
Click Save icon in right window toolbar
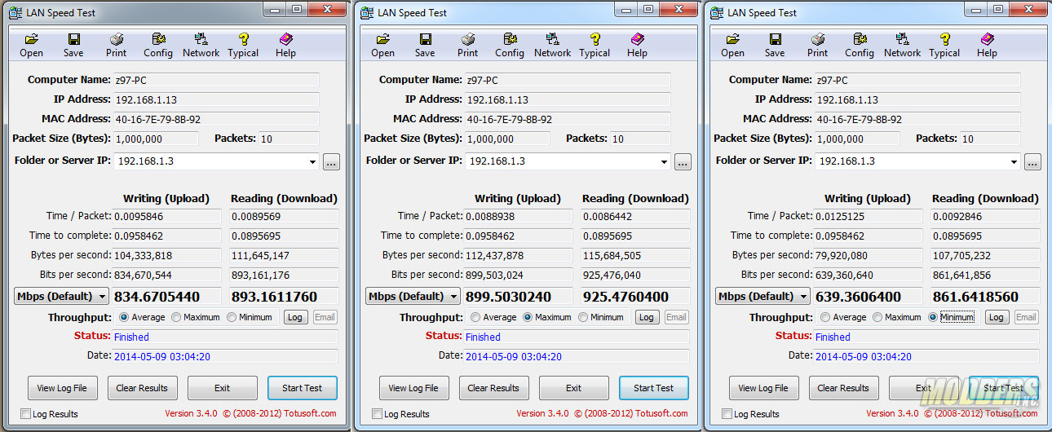pos(775,45)
